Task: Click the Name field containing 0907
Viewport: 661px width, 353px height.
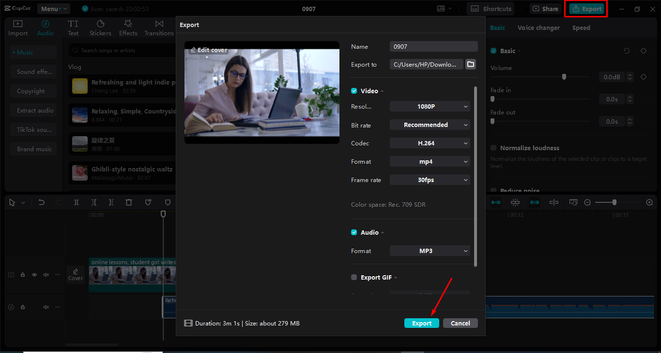Action: coord(434,46)
